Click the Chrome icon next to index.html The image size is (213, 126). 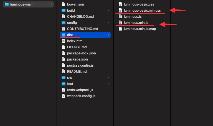(64, 41)
